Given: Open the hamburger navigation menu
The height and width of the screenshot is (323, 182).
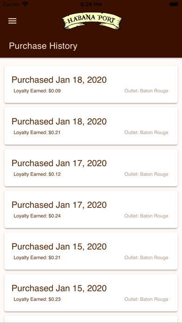Looking at the screenshot, I should (13, 21).
